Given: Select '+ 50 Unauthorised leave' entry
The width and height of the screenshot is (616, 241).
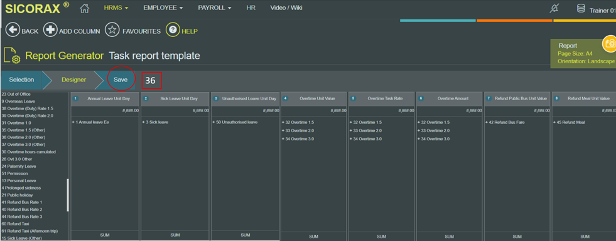Looking at the screenshot, I should tap(235, 122).
